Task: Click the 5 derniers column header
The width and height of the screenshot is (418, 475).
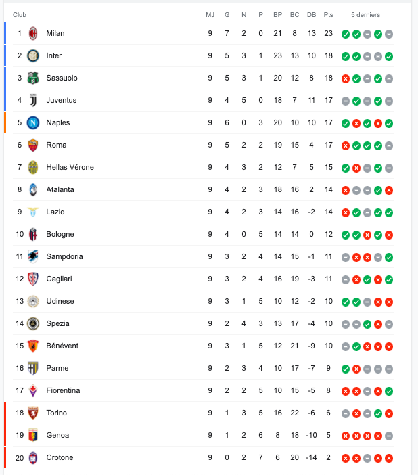Action: click(366, 14)
